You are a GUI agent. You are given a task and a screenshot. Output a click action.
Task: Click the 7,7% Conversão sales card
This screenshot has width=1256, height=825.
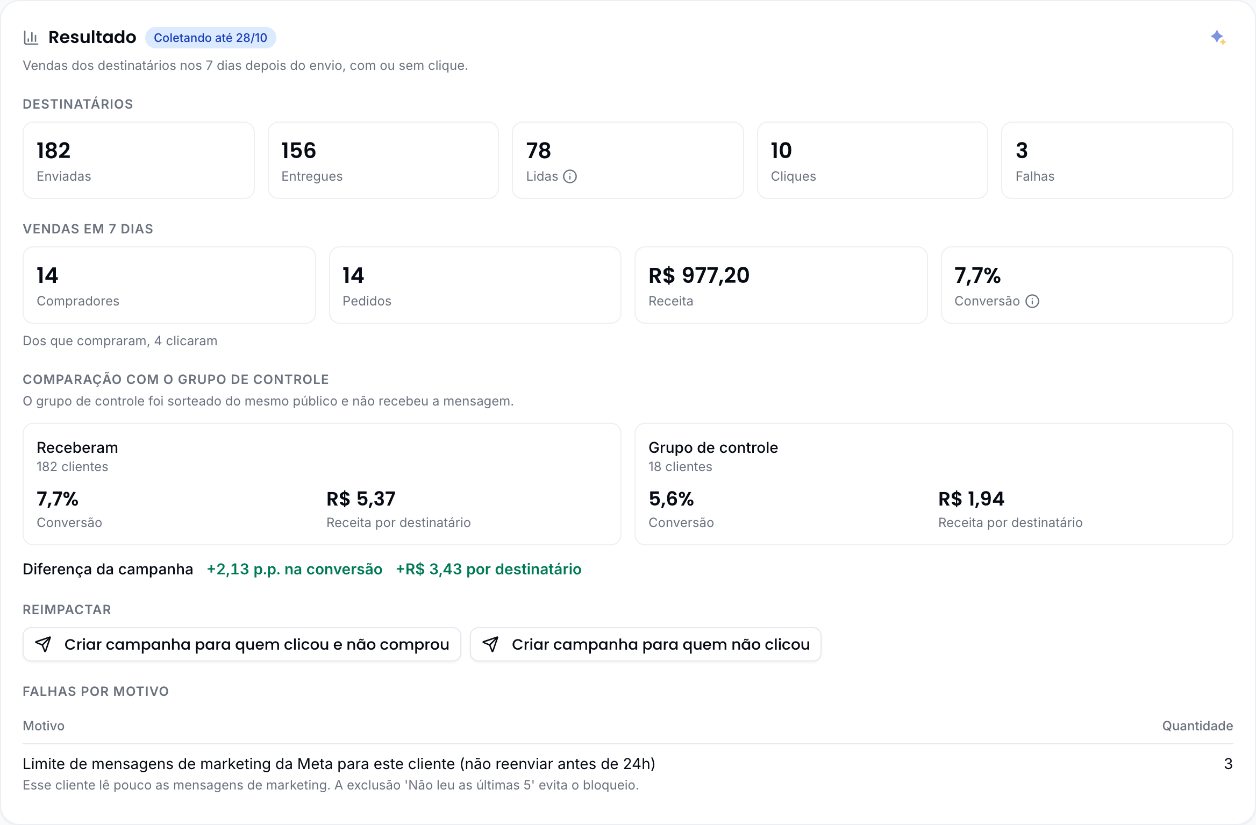point(1087,285)
